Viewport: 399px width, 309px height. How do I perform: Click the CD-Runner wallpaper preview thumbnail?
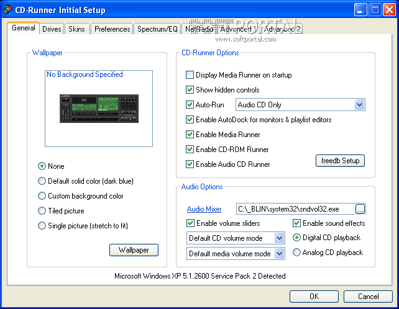coord(99,109)
